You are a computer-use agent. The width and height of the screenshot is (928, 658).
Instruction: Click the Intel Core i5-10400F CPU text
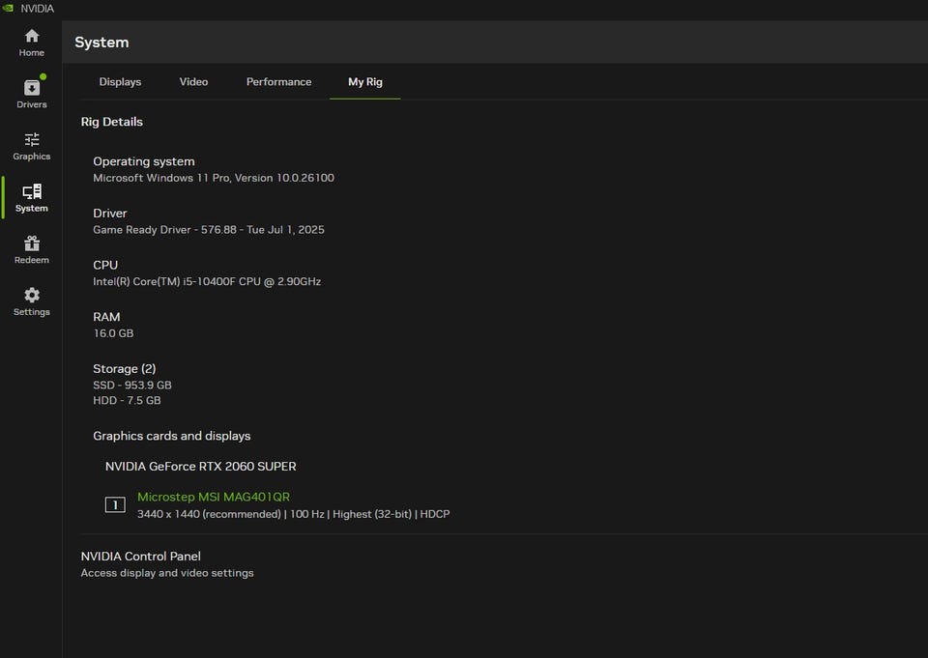tap(207, 282)
